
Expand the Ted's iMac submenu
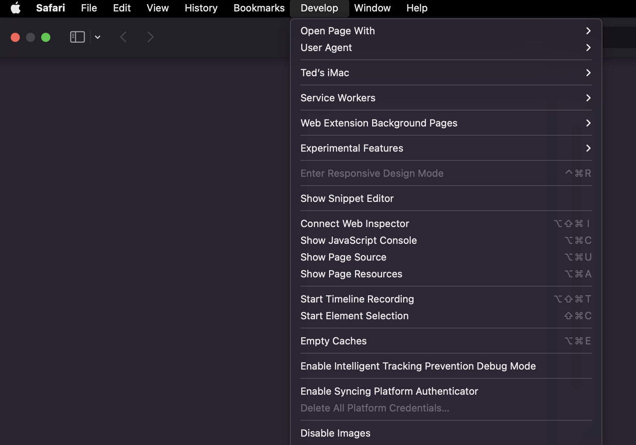click(x=446, y=73)
